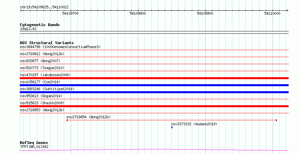Click thin red line under nsv833877 (Wong2007)
The width and height of the screenshot is (298, 154).
(x=154, y=64)
